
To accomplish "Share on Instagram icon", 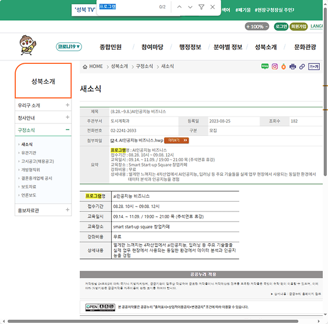I will 275,67.
